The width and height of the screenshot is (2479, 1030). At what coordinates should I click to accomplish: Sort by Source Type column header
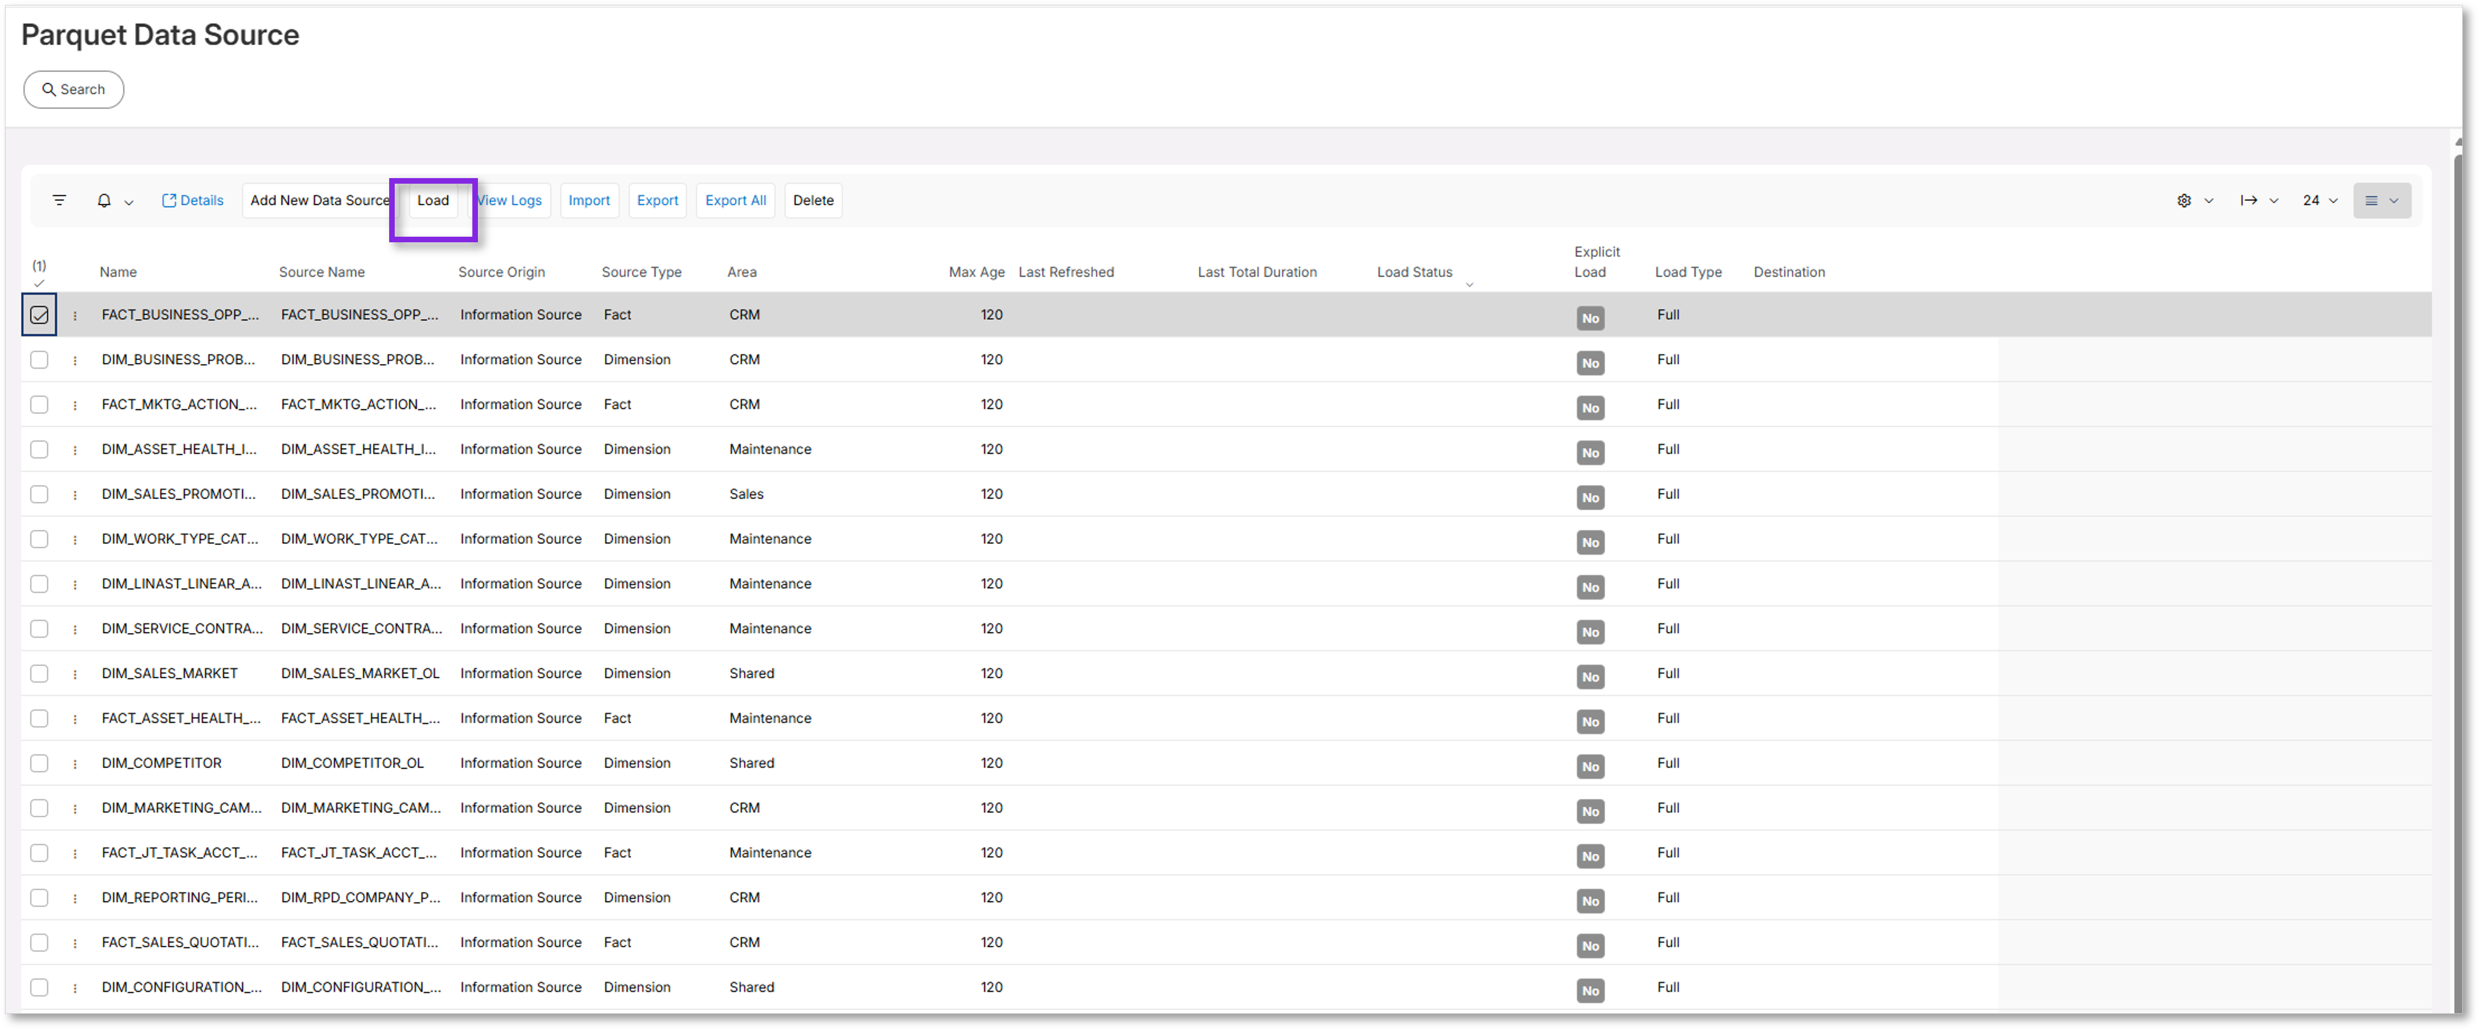pyautogui.click(x=642, y=272)
